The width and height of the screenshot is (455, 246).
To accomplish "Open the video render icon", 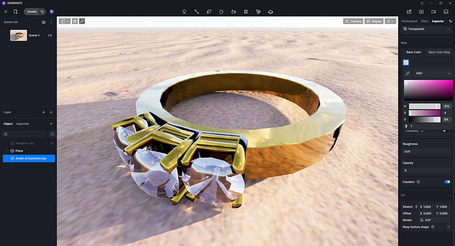I will pos(433,12).
